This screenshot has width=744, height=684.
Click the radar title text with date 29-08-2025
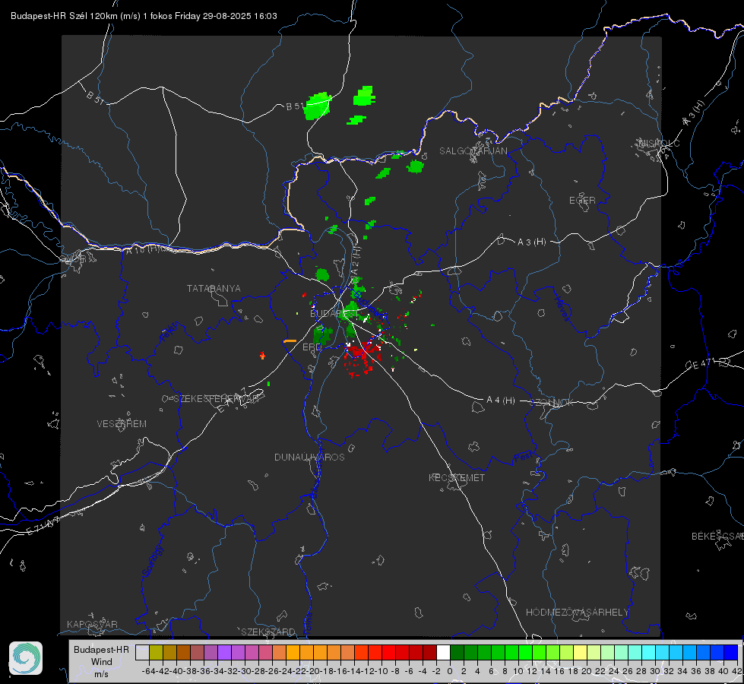coord(144,16)
